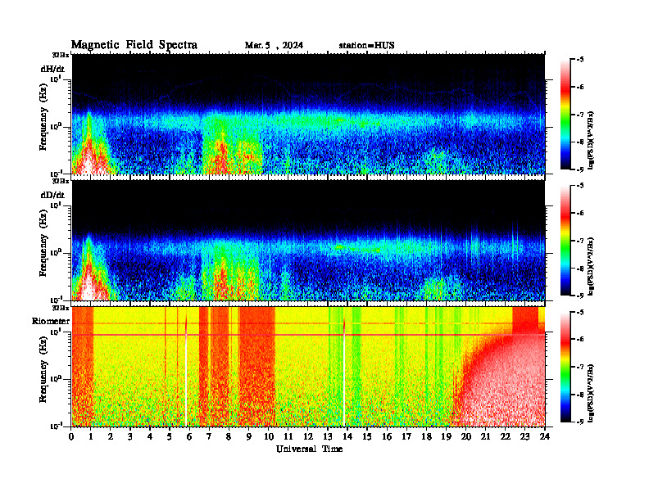Click hour "3" on the Universal Time axis
The width and height of the screenshot is (649, 501).
(x=130, y=436)
